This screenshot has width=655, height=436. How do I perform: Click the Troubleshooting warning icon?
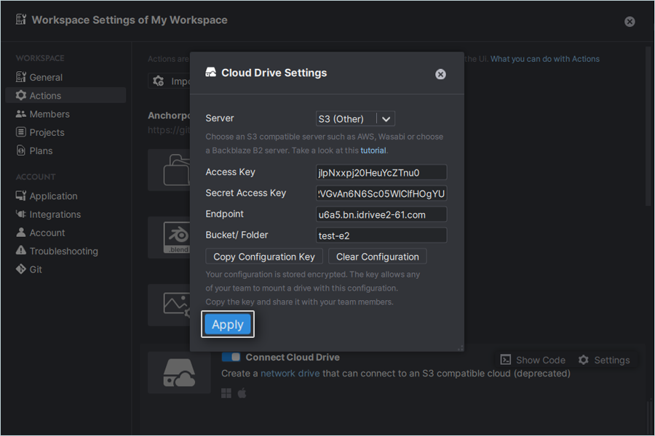click(21, 250)
